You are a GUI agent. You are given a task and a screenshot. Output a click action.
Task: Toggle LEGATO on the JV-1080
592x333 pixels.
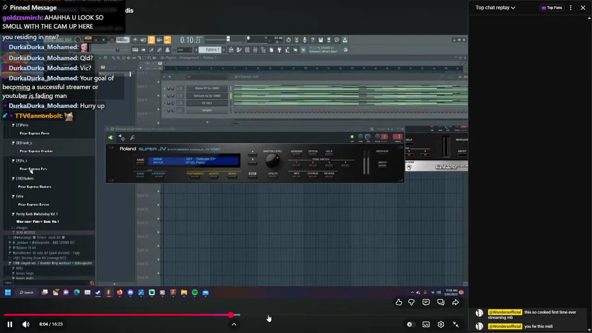pos(214,177)
